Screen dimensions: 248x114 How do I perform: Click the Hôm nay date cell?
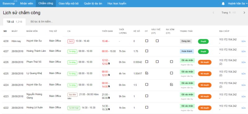[16, 41]
